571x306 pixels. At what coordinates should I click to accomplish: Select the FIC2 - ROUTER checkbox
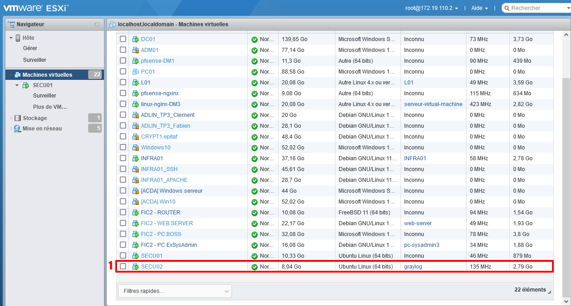point(123,213)
